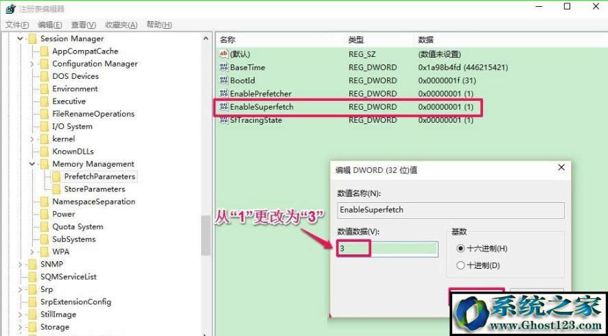
Task: Expand the SNMP tree node
Action: [20, 264]
